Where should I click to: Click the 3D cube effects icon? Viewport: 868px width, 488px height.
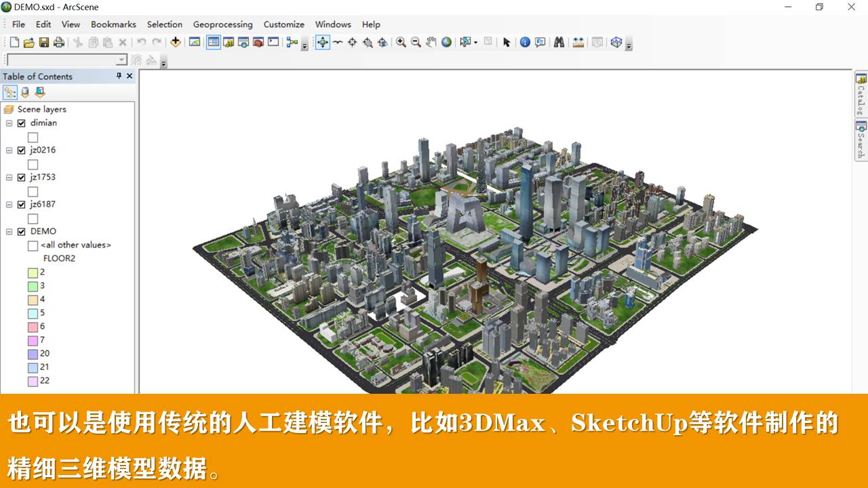point(616,42)
